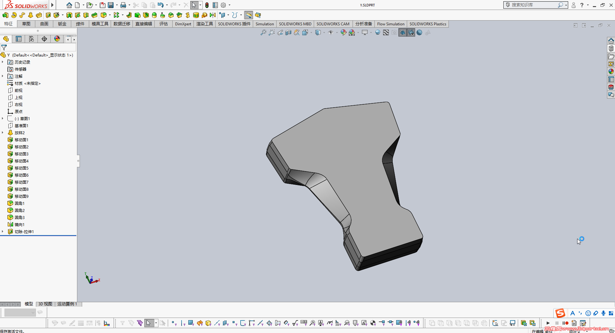Click the 搜索知识库 search field
The image size is (615, 333).
[534, 5]
